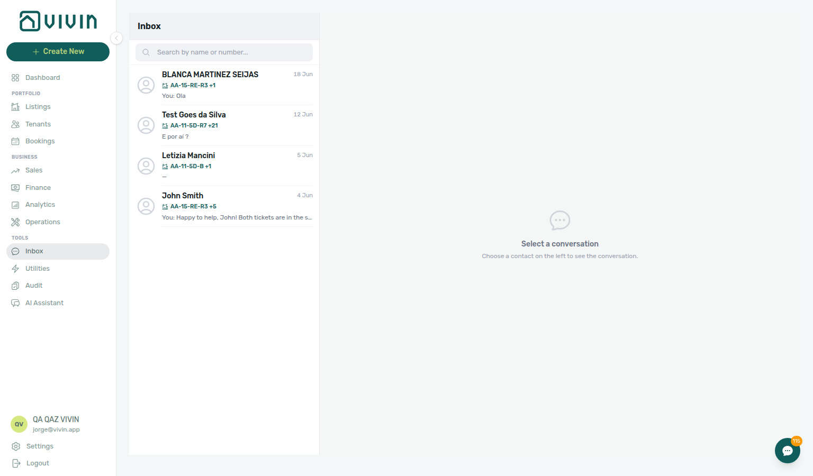This screenshot has width=813, height=476.
Task: Open the Settings link
Action: pyautogui.click(x=40, y=446)
